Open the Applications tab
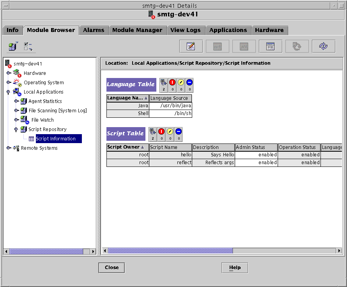 coord(228,30)
